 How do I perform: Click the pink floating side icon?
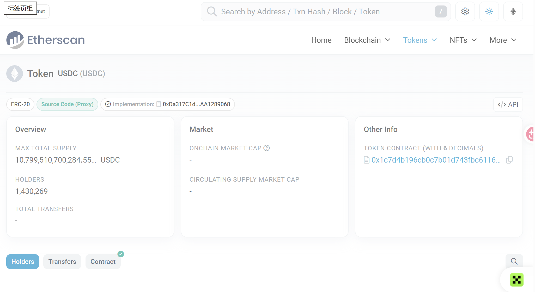tap(530, 134)
